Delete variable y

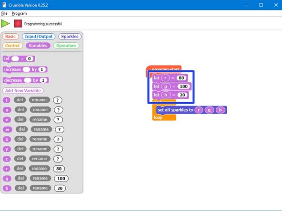(20, 149)
